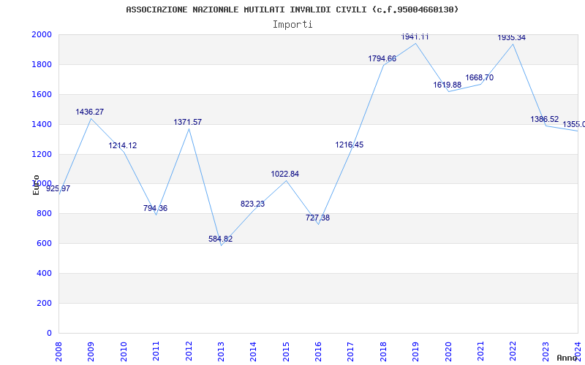This screenshot has width=585, height=365.
Task: Select the 2012 x-axis year label
Action: [x=189, y=352]
